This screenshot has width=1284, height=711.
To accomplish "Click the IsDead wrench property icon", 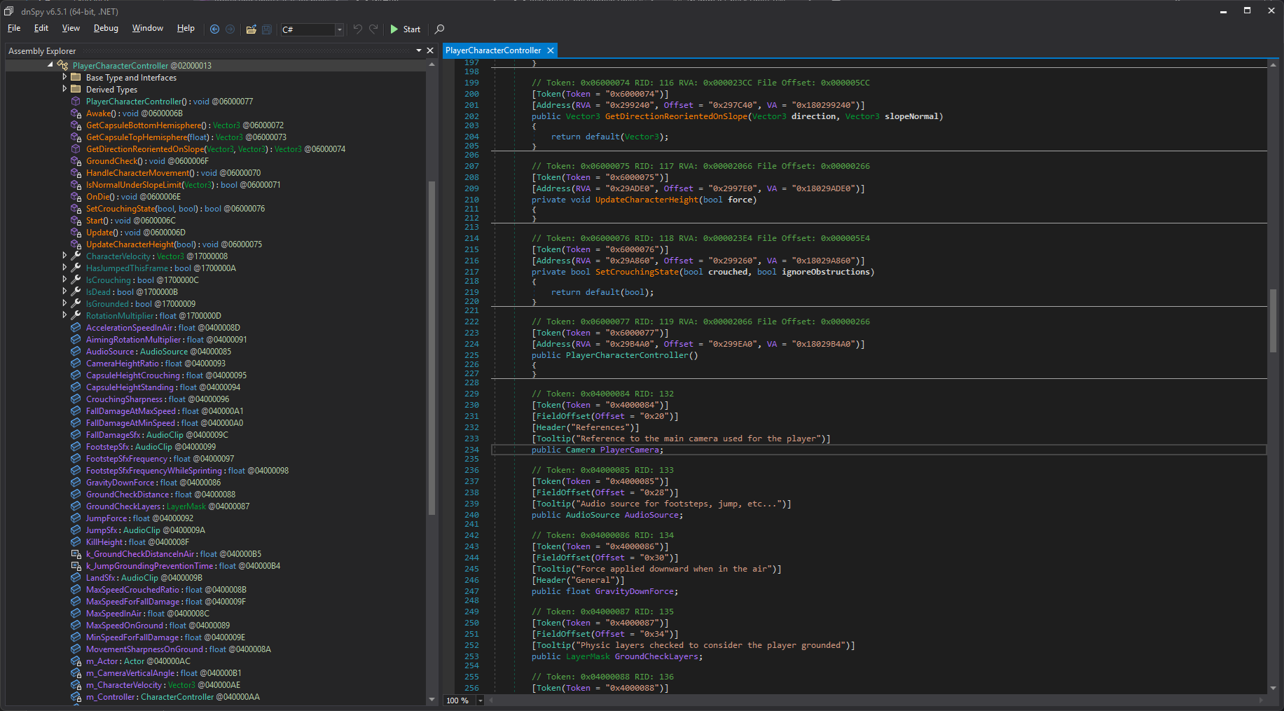I will [x=76, y=292].
